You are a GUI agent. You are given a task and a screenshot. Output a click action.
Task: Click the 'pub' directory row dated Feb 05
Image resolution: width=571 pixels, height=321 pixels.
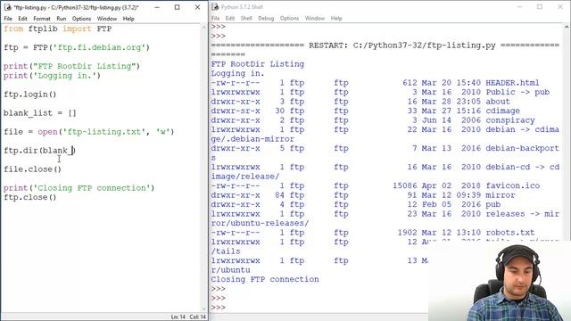356,204
